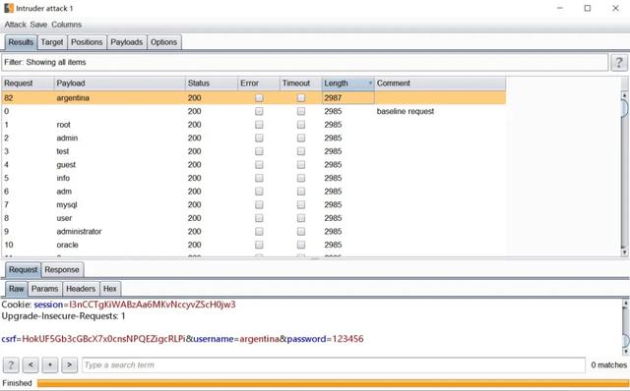Open the Response tab
630x391 pixels.
point(62,269)
